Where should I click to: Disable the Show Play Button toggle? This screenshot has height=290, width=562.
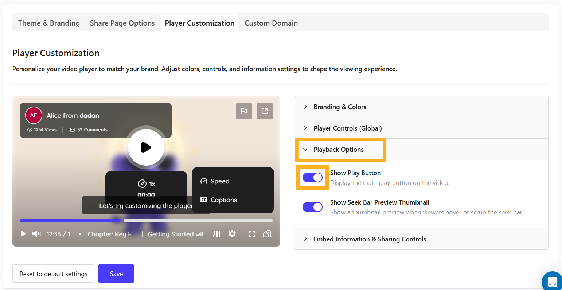(x=312, y=177)
